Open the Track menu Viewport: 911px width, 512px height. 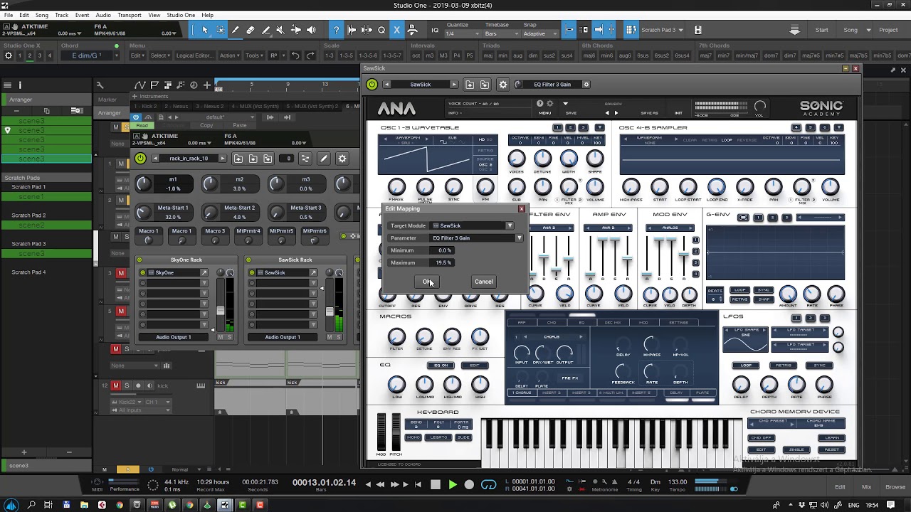[x=62, y=15]
